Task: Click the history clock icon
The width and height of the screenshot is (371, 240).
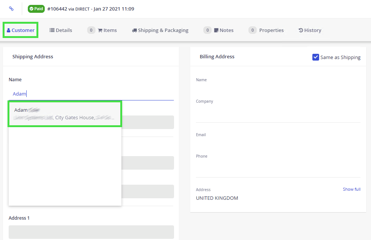Action: pyautogui.click(x=301, y=30)
